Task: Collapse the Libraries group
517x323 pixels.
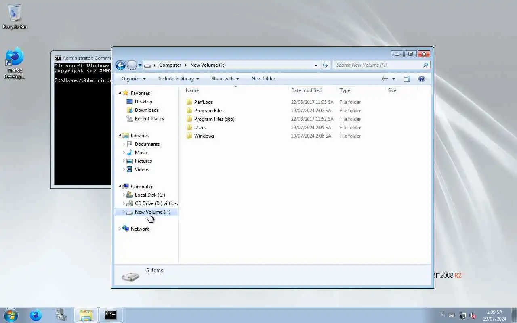Action: point(120,136)
